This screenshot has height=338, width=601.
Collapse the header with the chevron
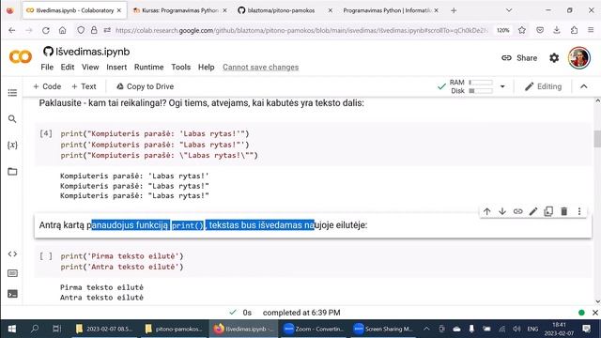(584, 86)
